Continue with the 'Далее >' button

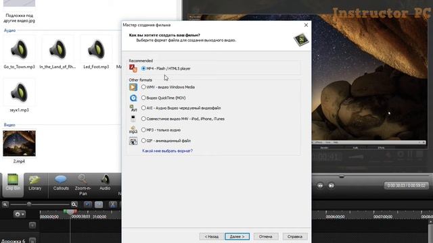click(x=237, y=236)
